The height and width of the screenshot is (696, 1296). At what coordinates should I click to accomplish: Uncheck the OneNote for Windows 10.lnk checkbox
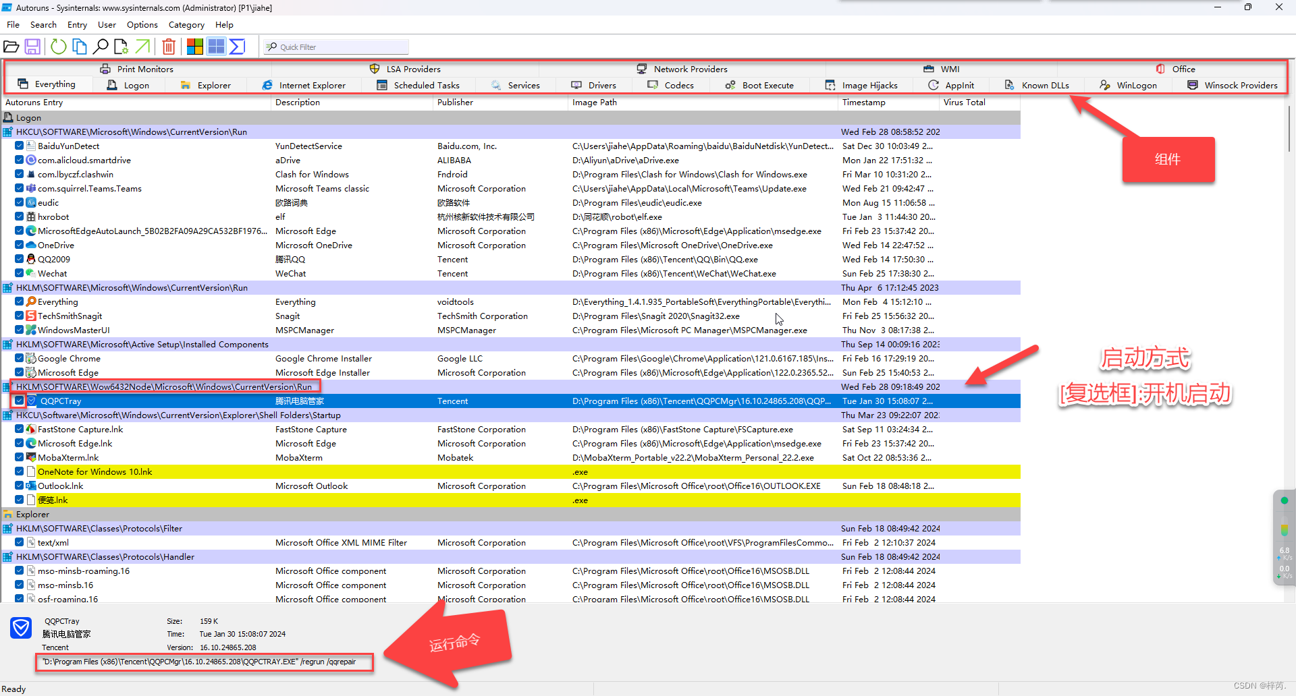20,471
